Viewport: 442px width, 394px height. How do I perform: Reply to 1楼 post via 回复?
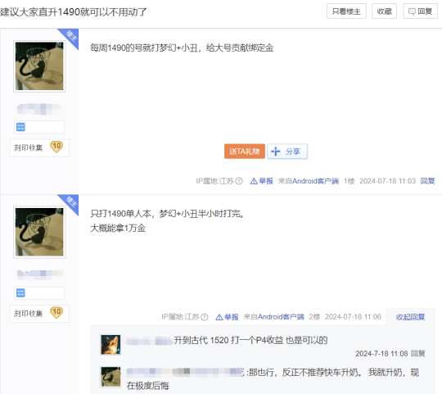coord(427,181)
